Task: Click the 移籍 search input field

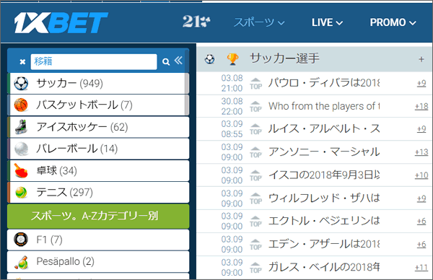Action: click(94, 61)
